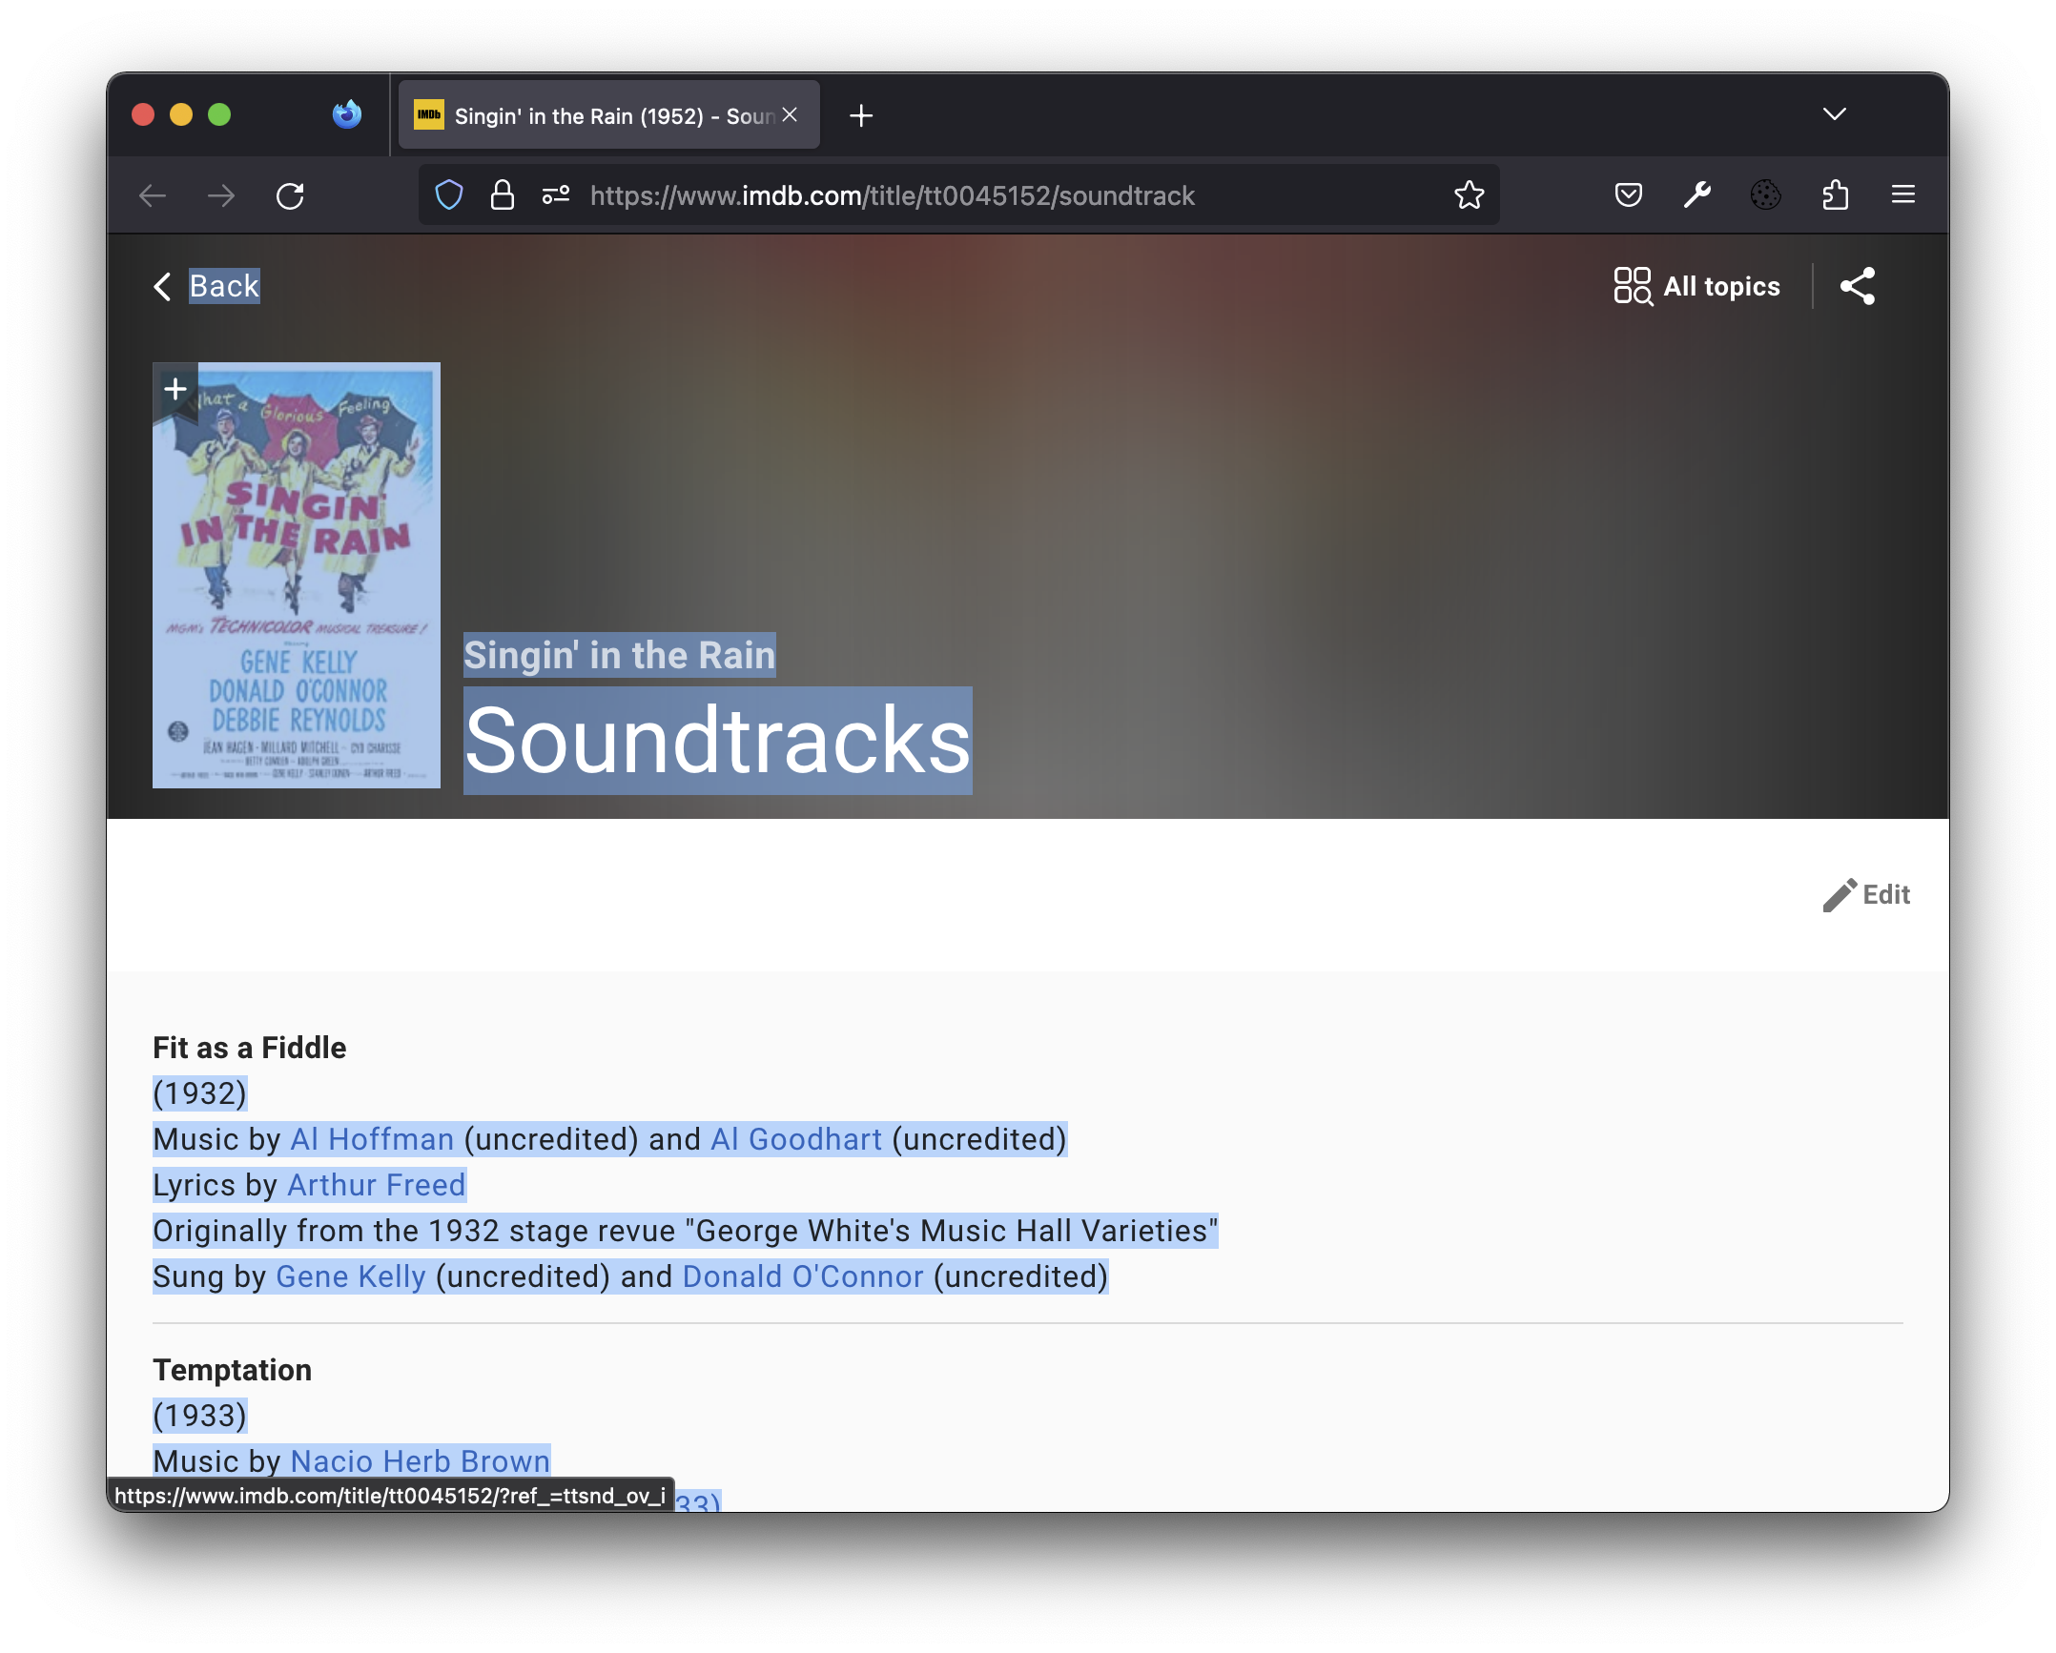Viewport: 2056px width, 1653px height.
Task: Open Firefox developer tools wrench icon
Action: point(1697,194)
